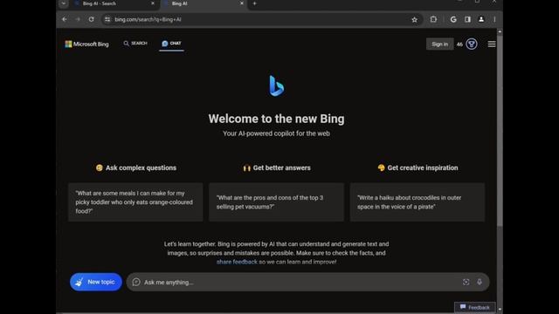Open the Chrome profile avatar icon
Image resolution: width=559 pixels, height=314 pixels.
coord(481,19)
